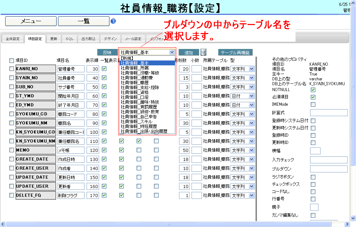Click the 反映 button
Screen dimensions: 356x227
107,52
